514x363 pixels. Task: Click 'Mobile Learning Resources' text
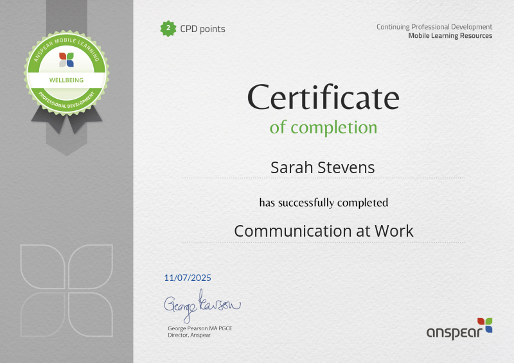[450, 36]
